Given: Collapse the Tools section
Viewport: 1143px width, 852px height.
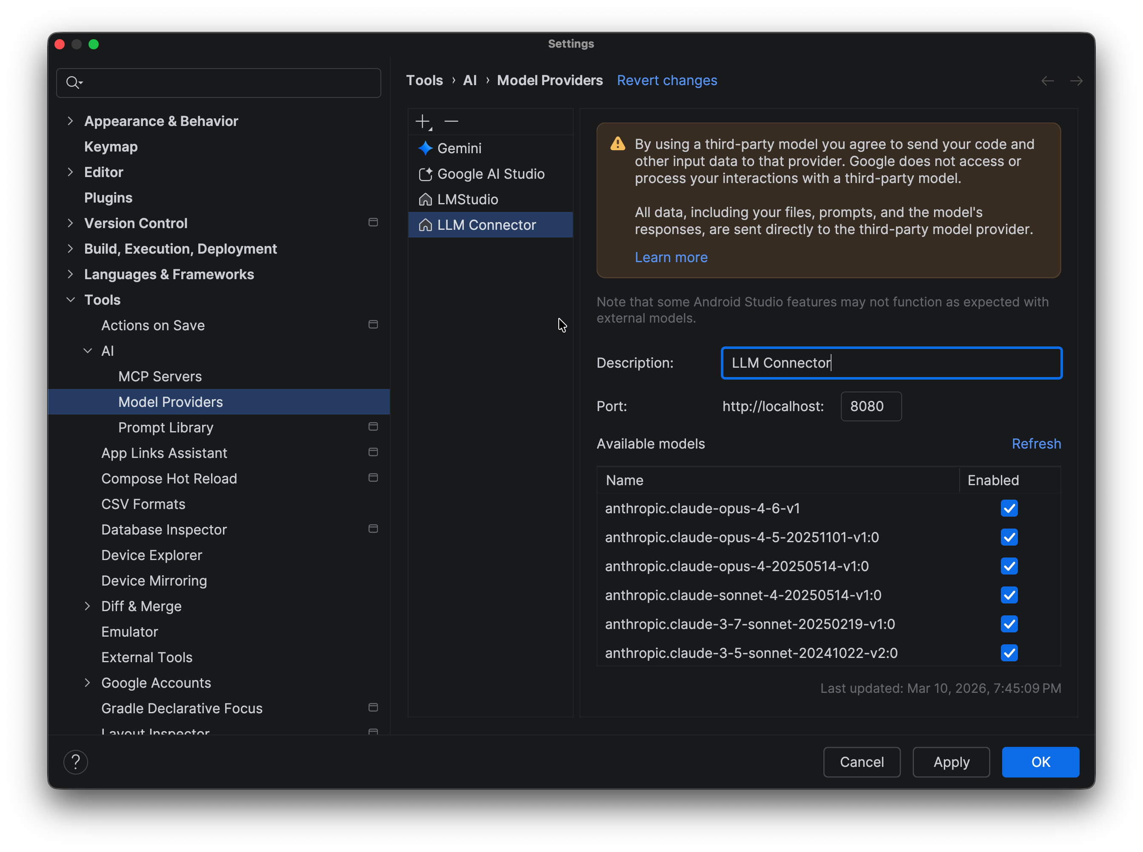Looking at the screenshot, I should (71, 300).
